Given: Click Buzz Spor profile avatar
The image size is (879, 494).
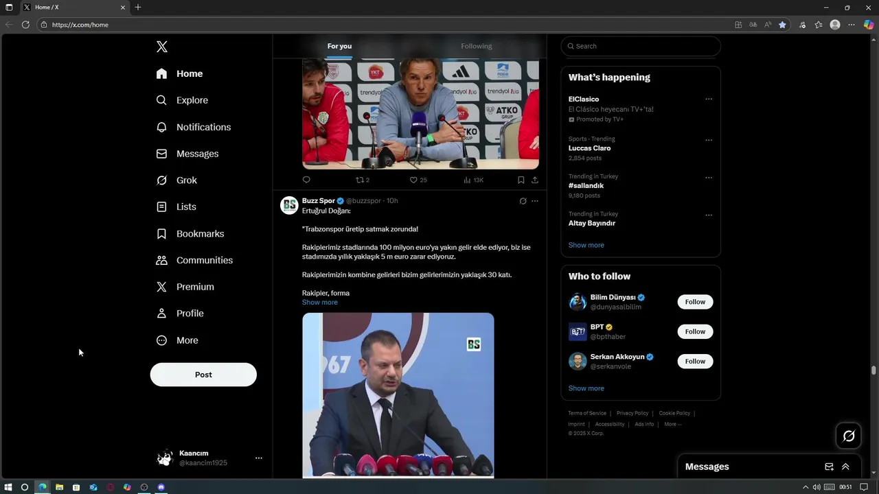Looking at the screenshot, I should tap(289, 205).
